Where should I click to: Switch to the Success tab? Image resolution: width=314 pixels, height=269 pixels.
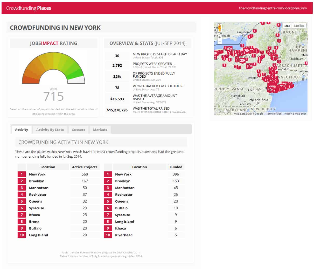click(x=78, y=130)
